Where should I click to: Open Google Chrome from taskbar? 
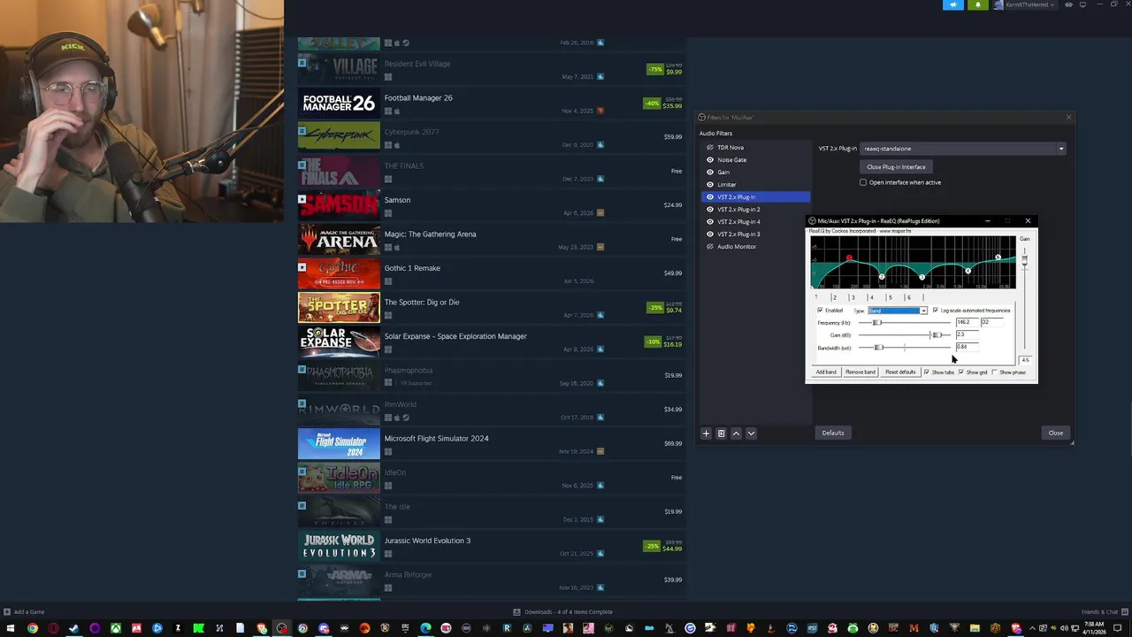tap(33, 628)
